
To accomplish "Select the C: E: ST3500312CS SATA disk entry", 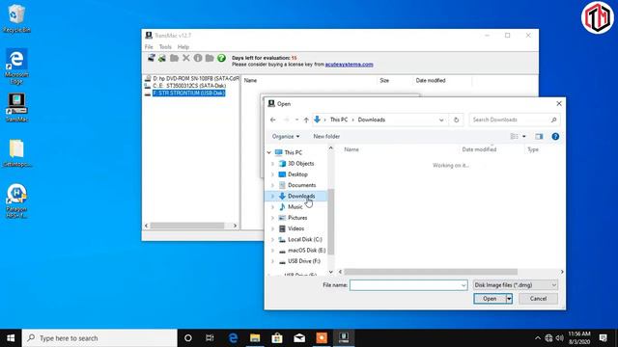I will pyautogui.click(x=185, y=86).
